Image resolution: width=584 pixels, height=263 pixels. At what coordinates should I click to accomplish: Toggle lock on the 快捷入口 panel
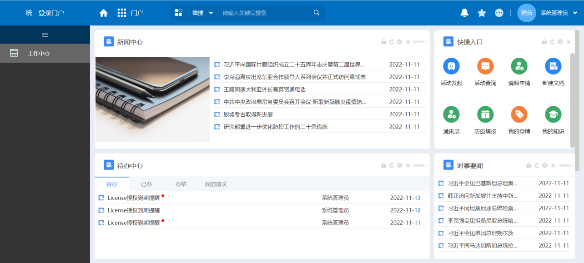click(x=544, y=41)
